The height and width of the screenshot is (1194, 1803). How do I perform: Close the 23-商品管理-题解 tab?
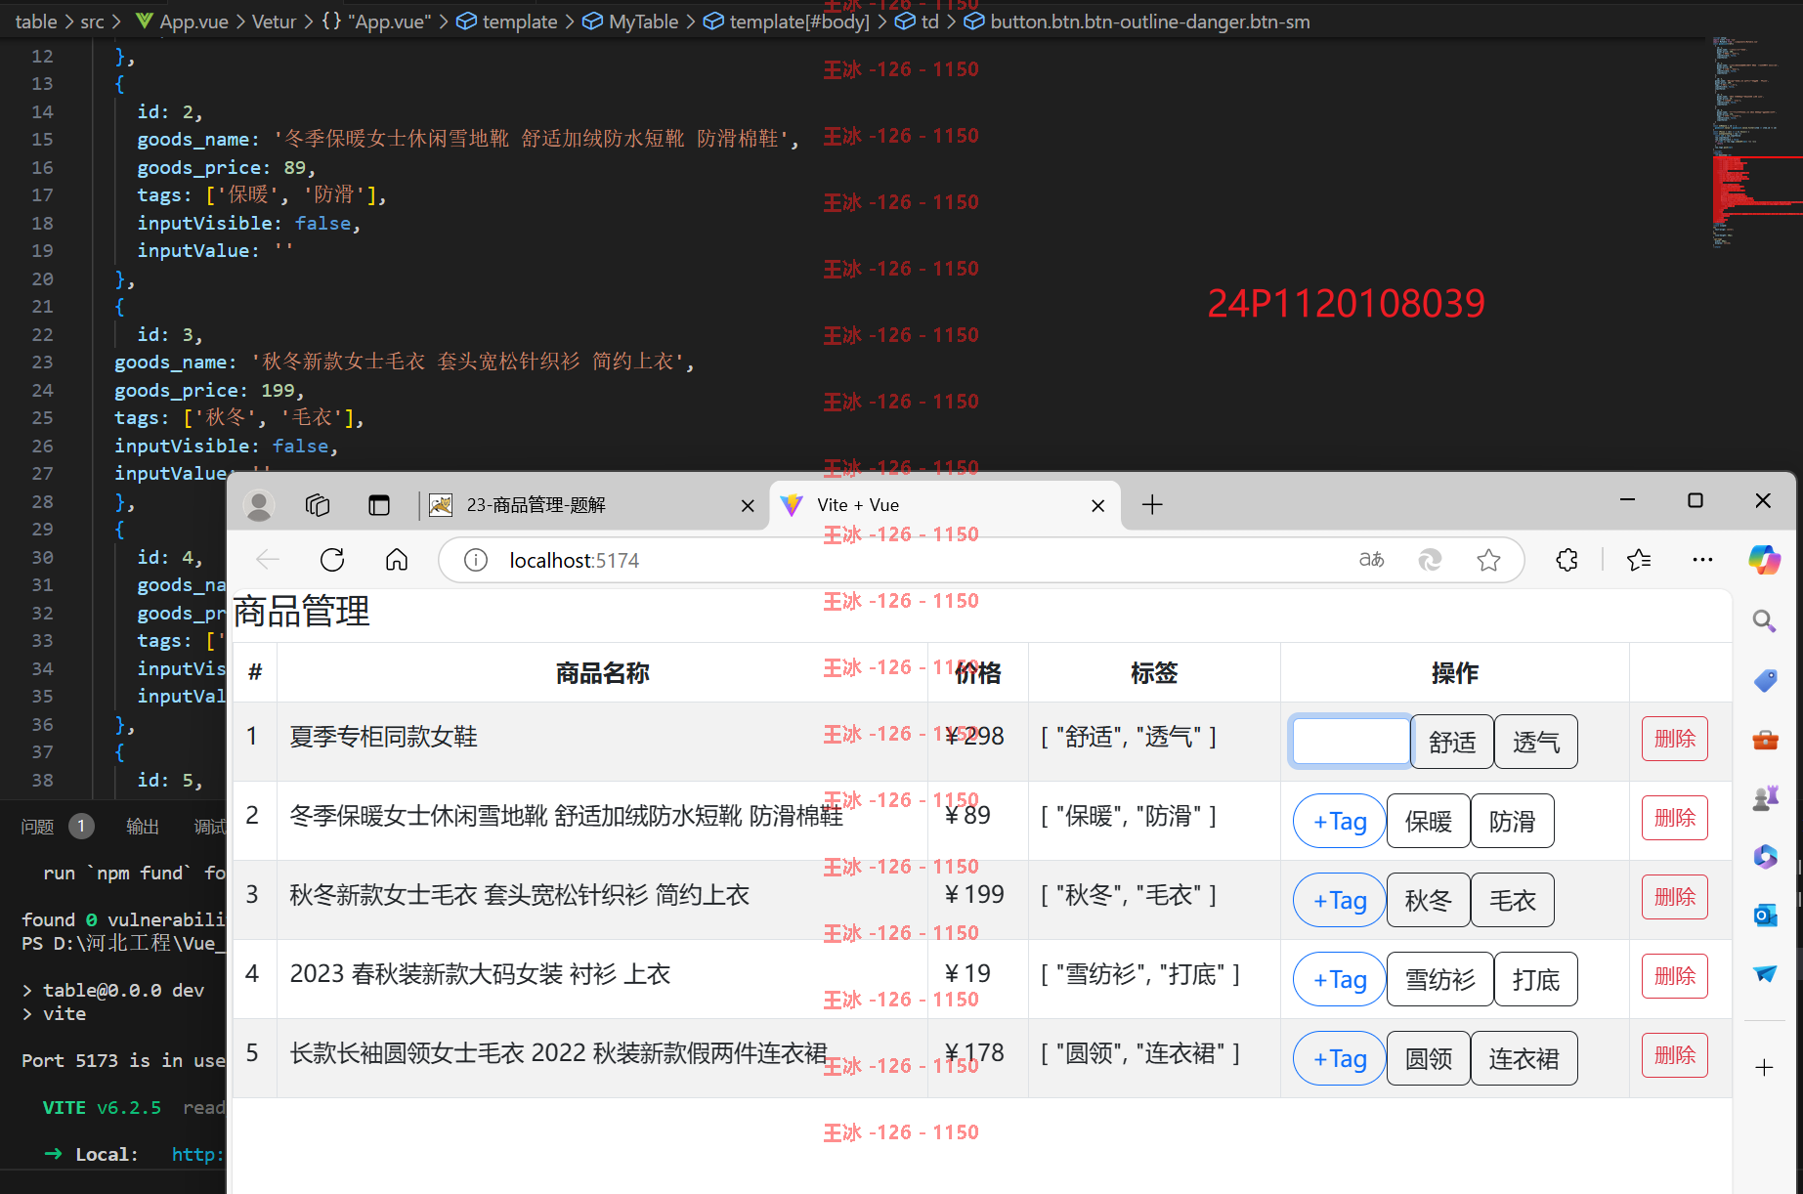pyautogui.click(x=748, y=505)
